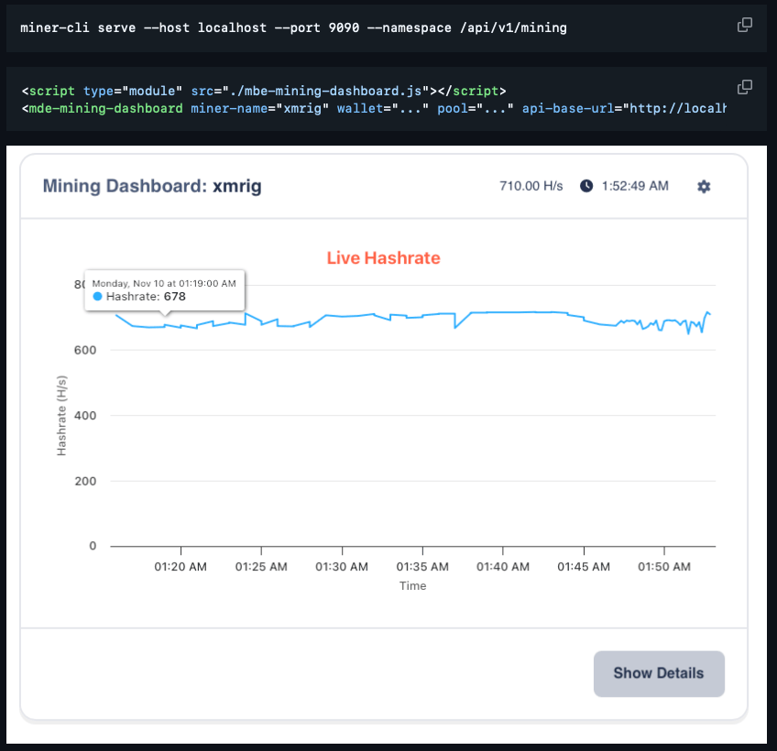Click the 1:52:49 AM timestamp

click(635, 186)
